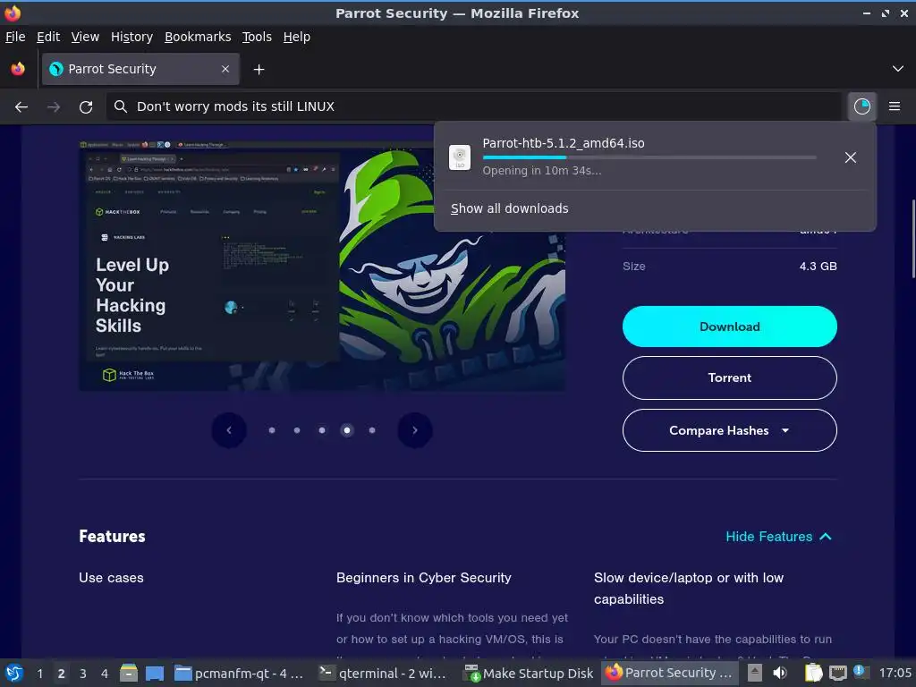Open the History menu
Image resolution: width=916 pixels, height=687 pixels.
pyautogui.click(x=131, y=37)
